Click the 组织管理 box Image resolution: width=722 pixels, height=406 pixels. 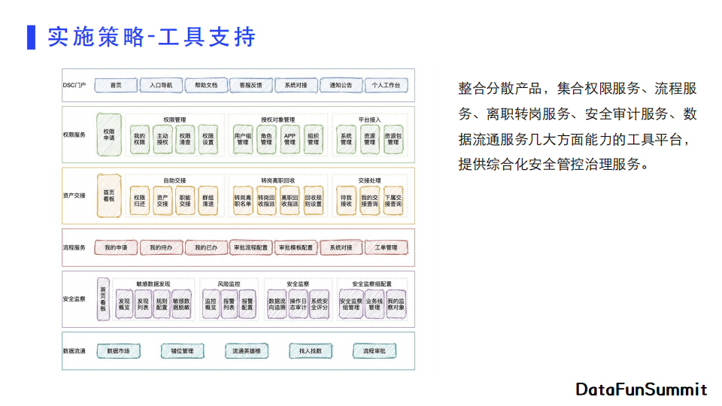(x=313, y=139)
